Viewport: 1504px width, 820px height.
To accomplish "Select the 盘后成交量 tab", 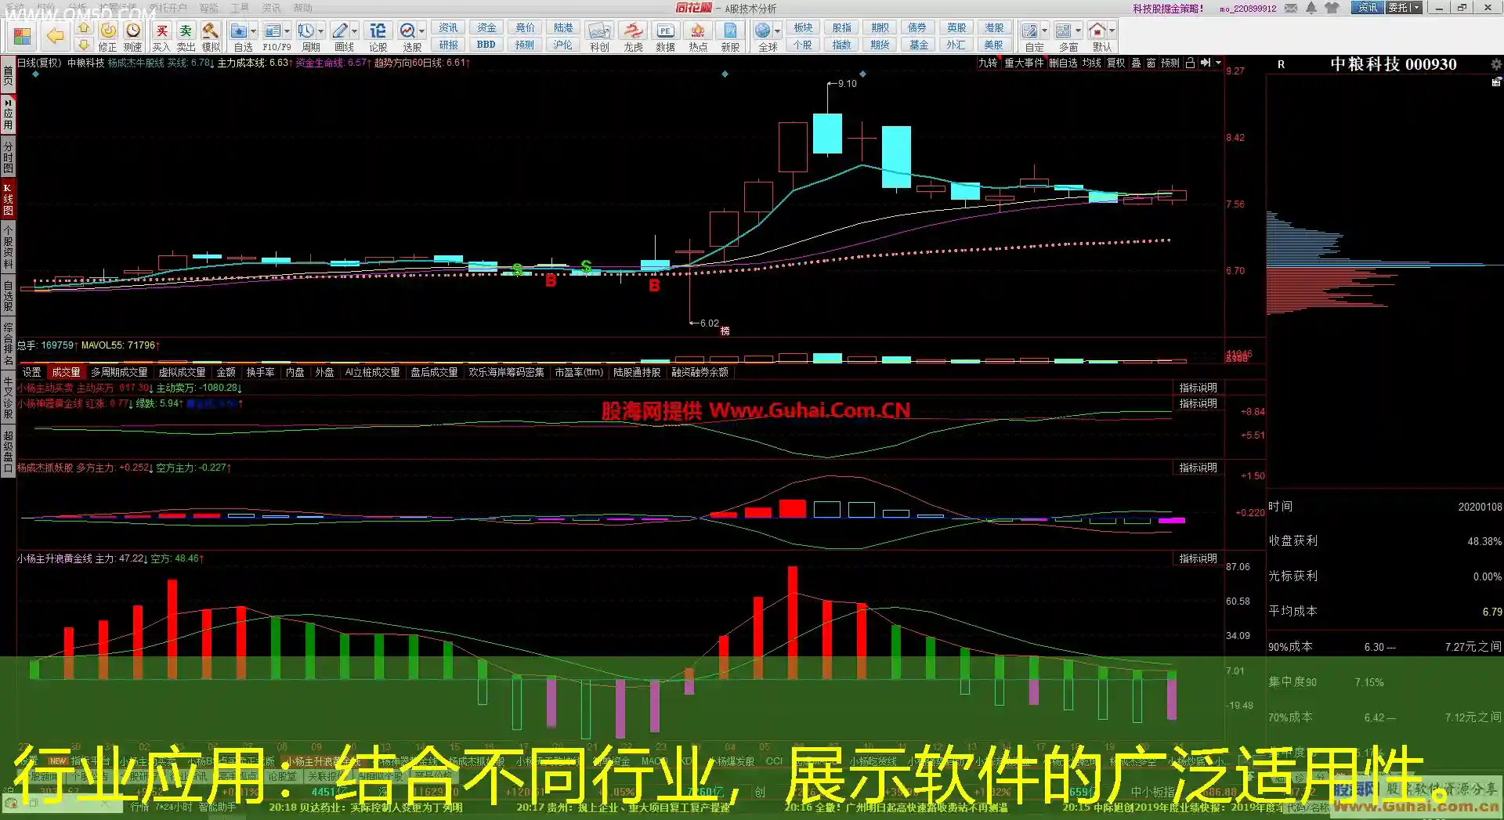I will point(434,372).
